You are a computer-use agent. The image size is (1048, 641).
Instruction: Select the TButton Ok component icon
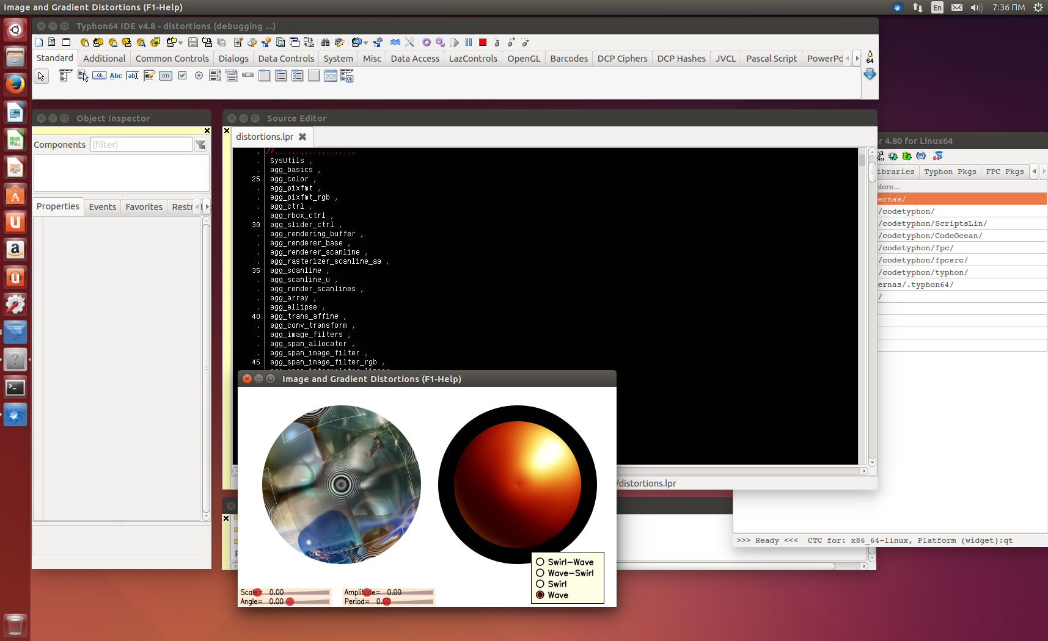(99, 76)
